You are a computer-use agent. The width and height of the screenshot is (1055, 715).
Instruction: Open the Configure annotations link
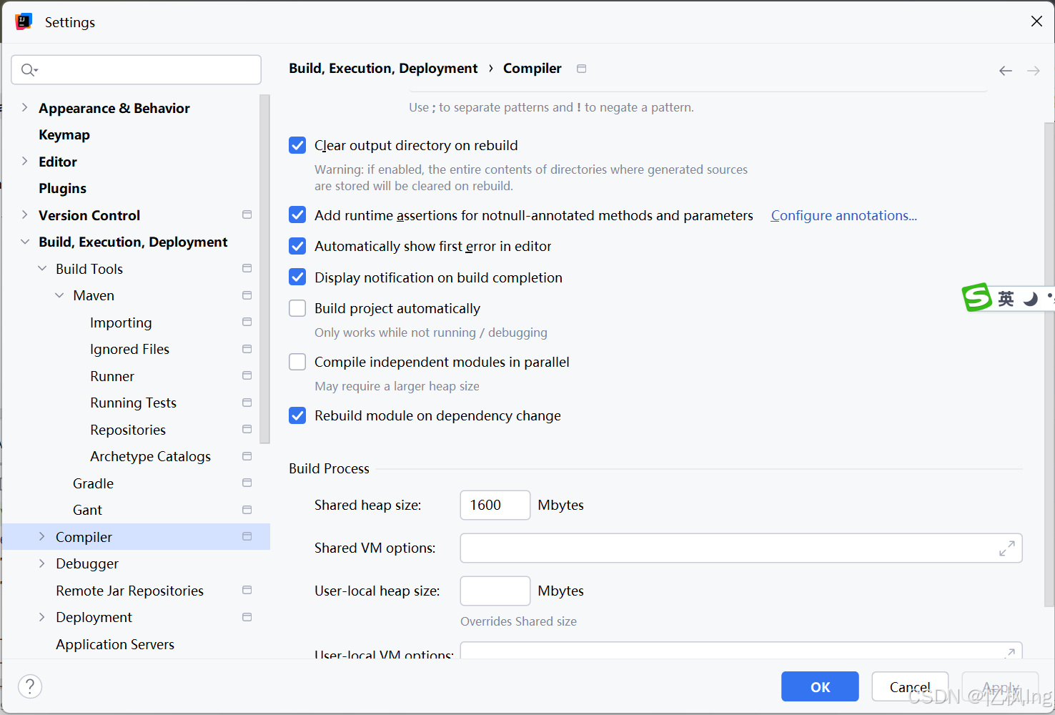click(x=843, y=215)
